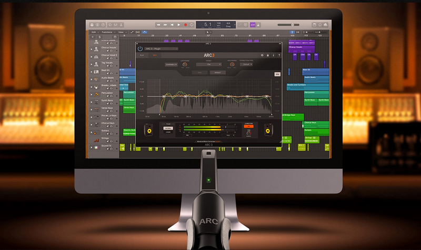Click the DEFAULT button in ARC3
This screenshot has height=250, width=421.
tap(218, 73)
